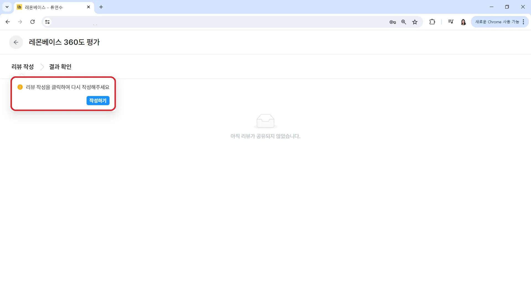The height and width of the screenshot is (285, 531).
Task: Open the tab search dropdown arrow
Action: pos(7,7)
